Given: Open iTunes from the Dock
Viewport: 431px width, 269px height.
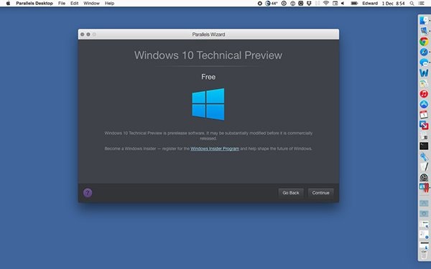Looking at the screenshot, I should (424, 94).
